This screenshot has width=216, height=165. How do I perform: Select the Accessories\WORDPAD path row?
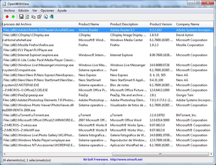[108, 145]
